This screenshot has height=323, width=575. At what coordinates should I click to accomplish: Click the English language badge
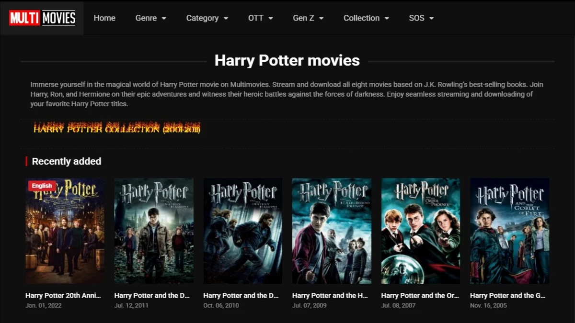42,185
